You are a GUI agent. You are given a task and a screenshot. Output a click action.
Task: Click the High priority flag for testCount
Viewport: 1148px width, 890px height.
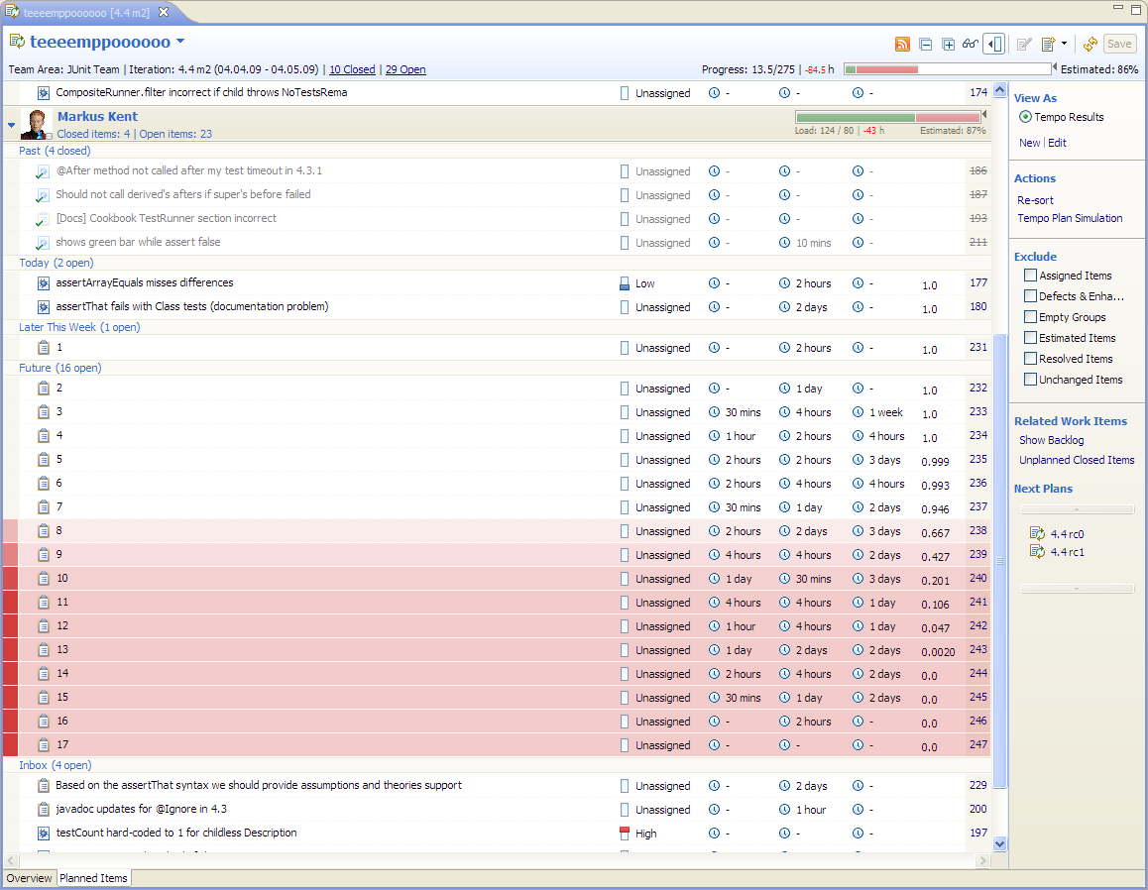pyautogui.click(x=625, y=833)
